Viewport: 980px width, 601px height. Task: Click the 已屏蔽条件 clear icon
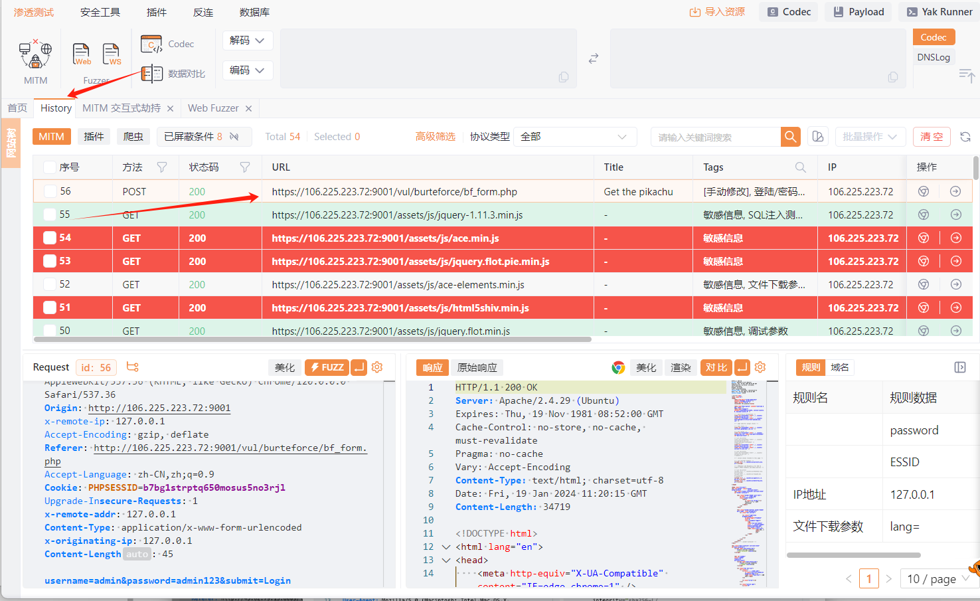(234, 137)
